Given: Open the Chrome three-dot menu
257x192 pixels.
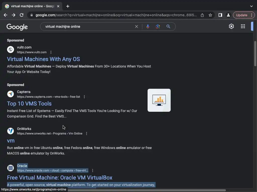Looking at the screenshot, I should coord(251,15).
